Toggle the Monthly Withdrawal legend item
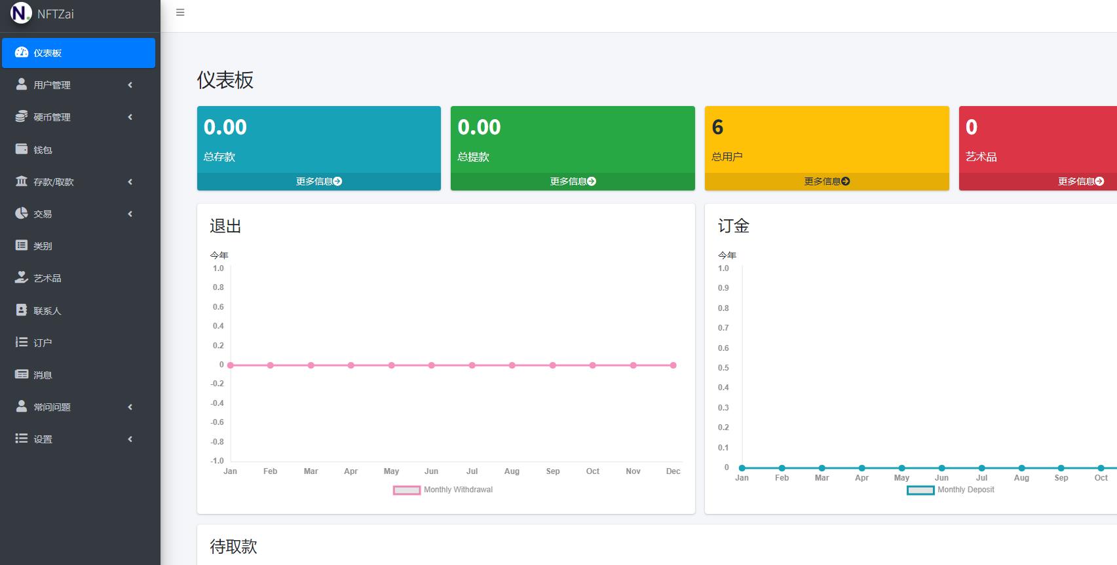The width and height of the screenshot is (1117, 565). pos(443,490)
